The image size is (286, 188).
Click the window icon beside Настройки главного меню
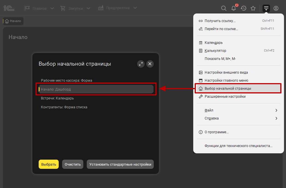201,81
